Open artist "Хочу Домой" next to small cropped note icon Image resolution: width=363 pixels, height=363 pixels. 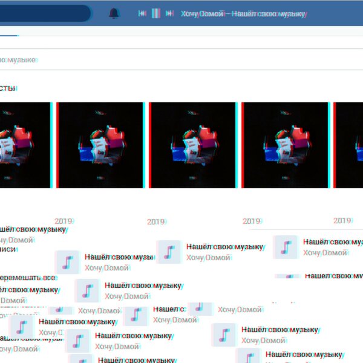(240, 310)
